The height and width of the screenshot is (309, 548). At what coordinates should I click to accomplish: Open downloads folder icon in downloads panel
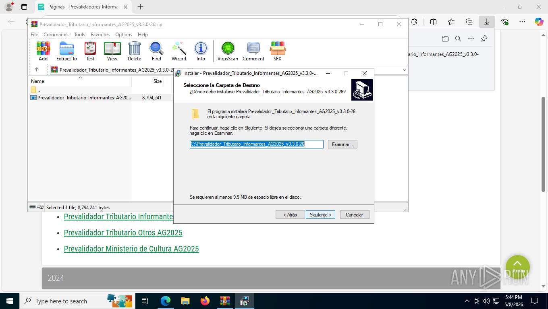445,39
